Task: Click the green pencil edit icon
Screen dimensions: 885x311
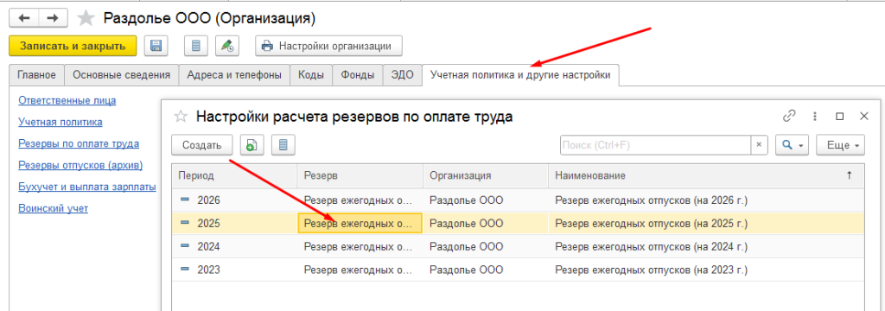Action: 227,47
